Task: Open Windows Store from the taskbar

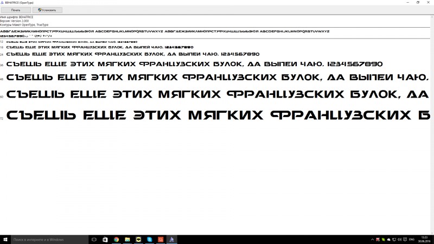Action: (105, 240)
